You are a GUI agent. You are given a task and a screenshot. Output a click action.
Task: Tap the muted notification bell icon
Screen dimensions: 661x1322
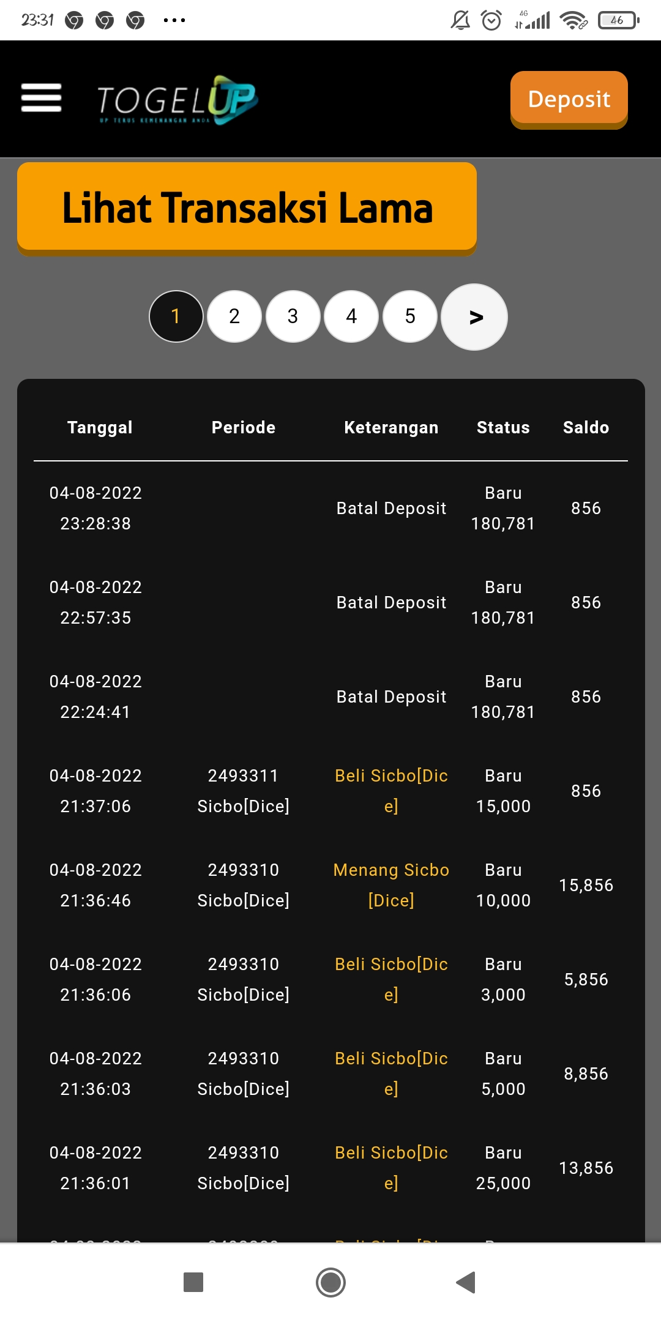460,20
